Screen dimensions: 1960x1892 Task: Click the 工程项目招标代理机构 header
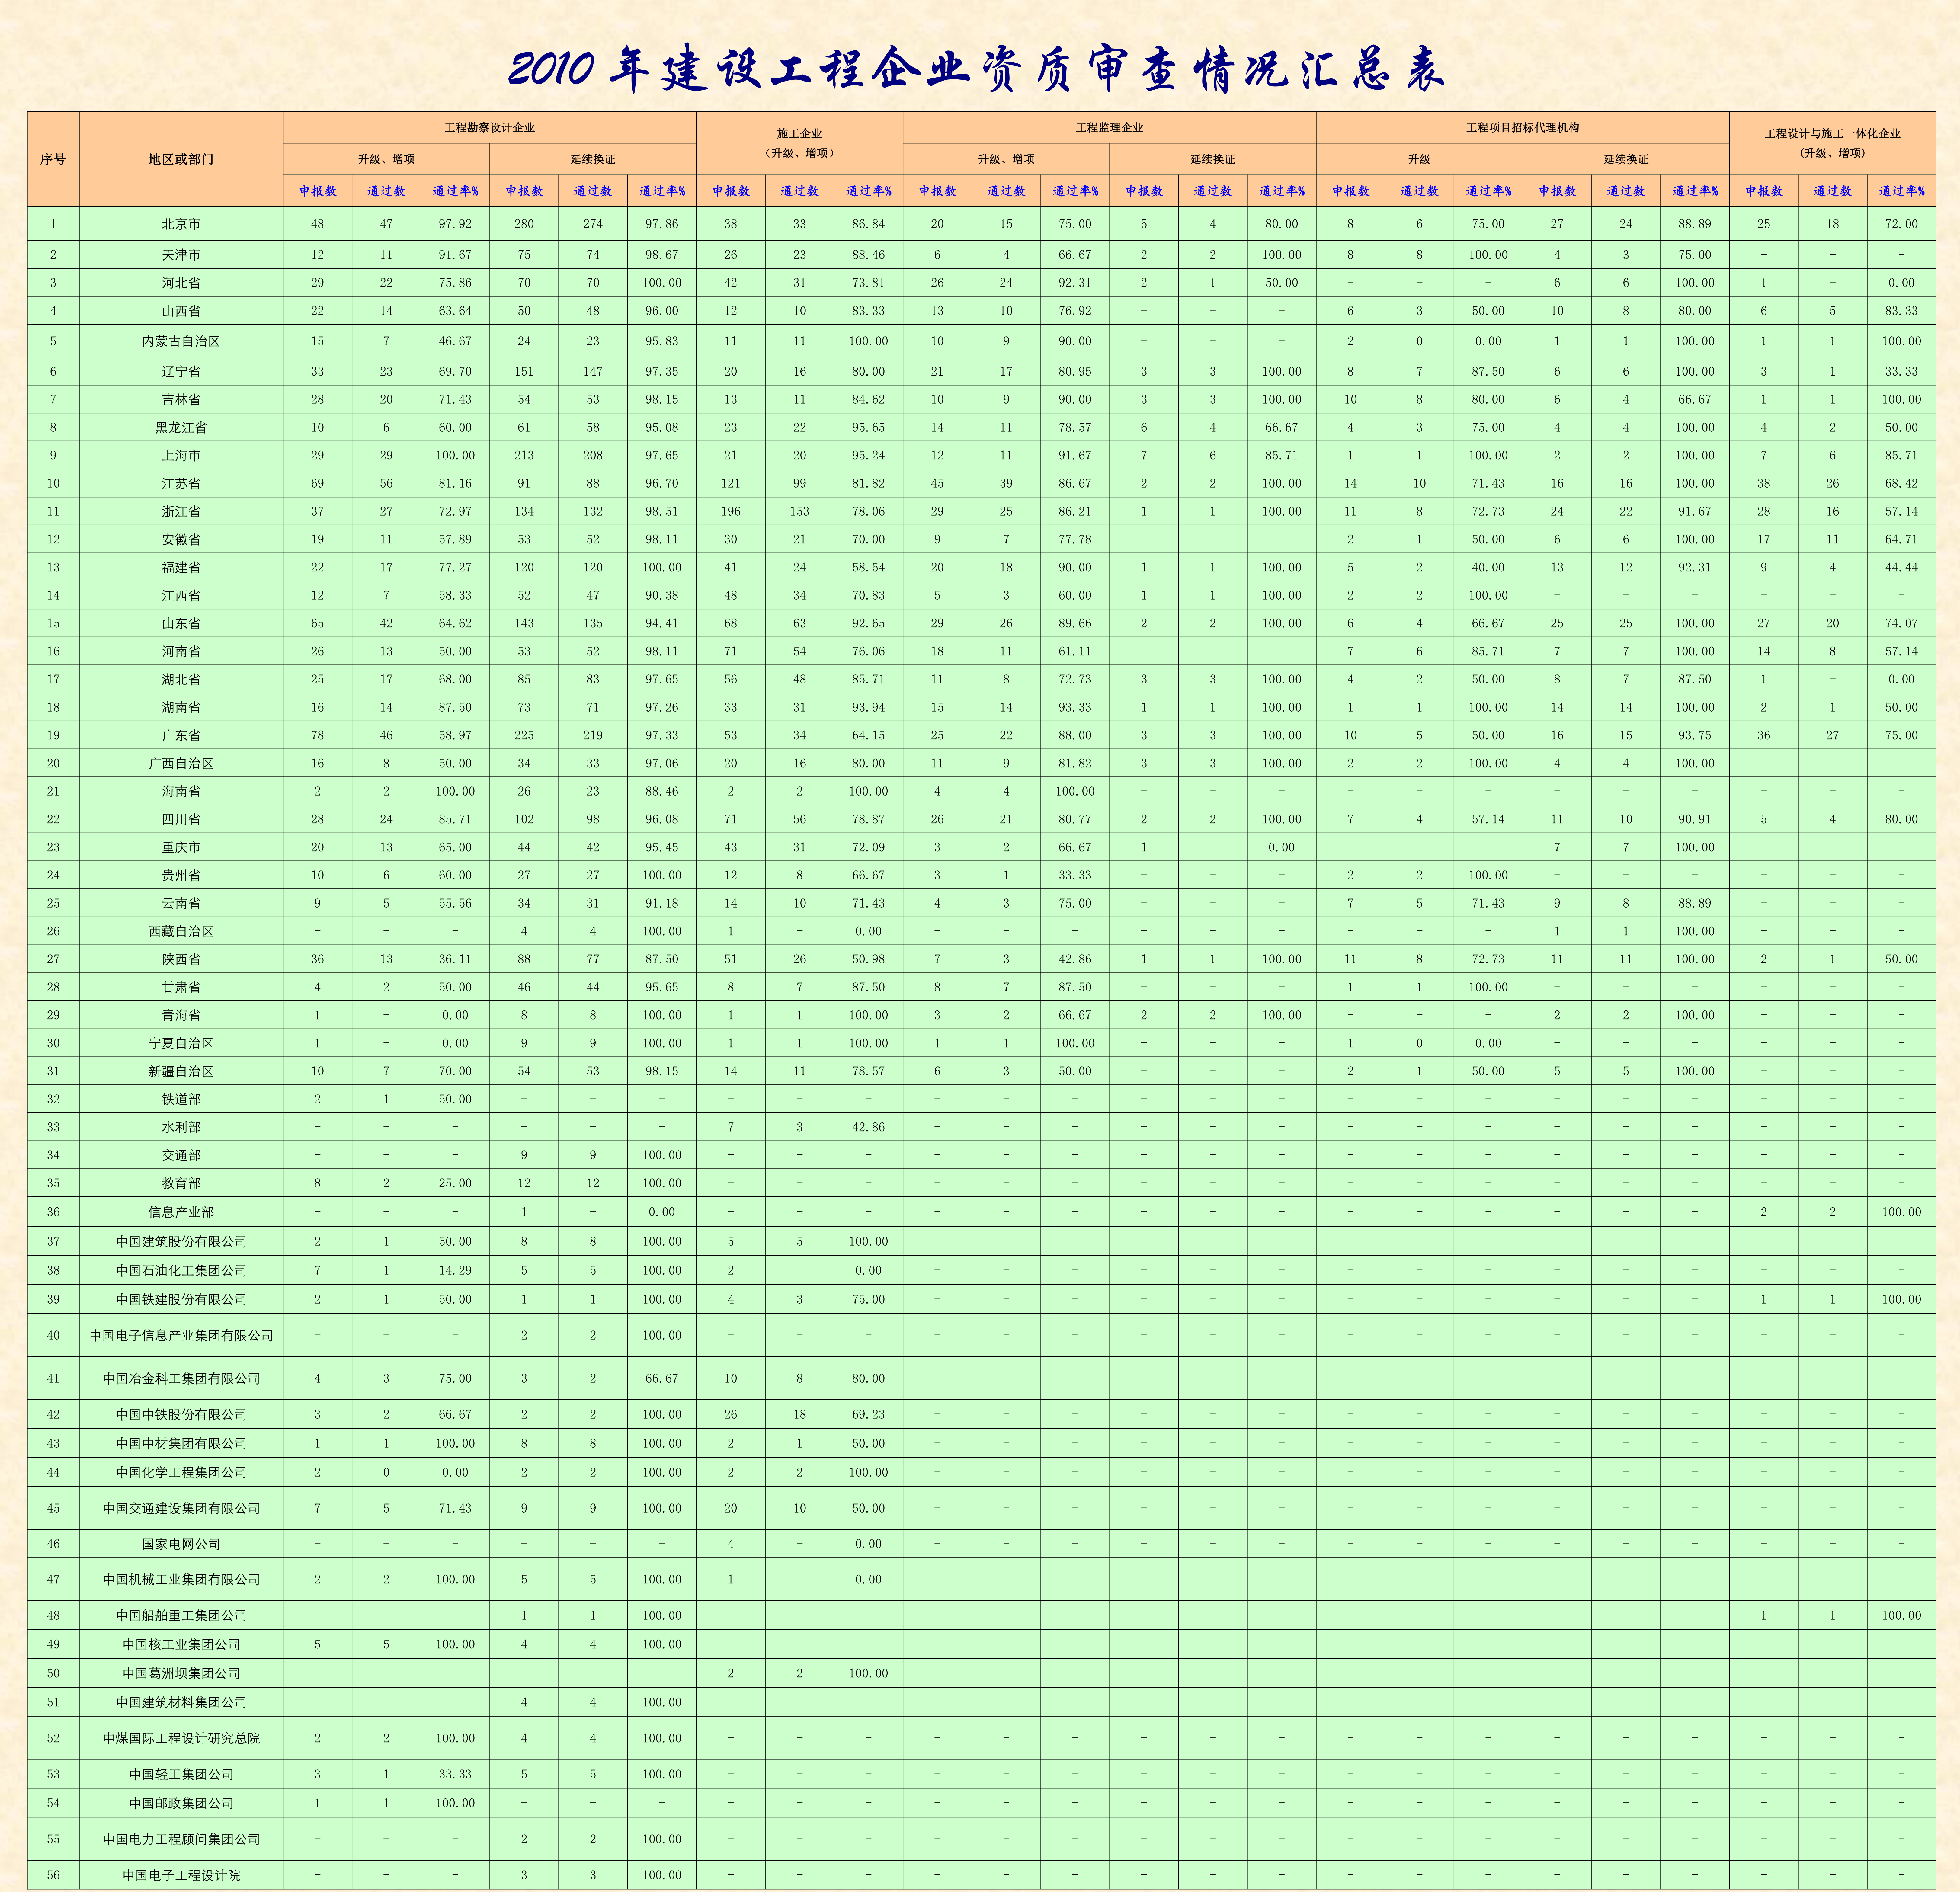pyautogui.click(x=1522, y=128)
